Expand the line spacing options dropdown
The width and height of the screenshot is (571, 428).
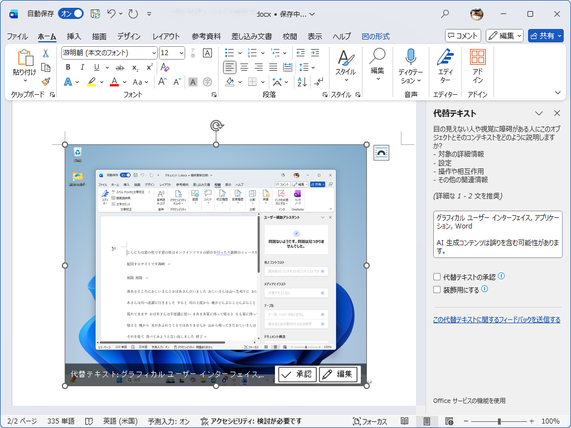pos(312,67)
